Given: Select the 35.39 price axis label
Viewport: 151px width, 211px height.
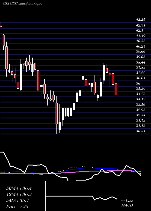Looking at the screenshot, I should [141, 89].
